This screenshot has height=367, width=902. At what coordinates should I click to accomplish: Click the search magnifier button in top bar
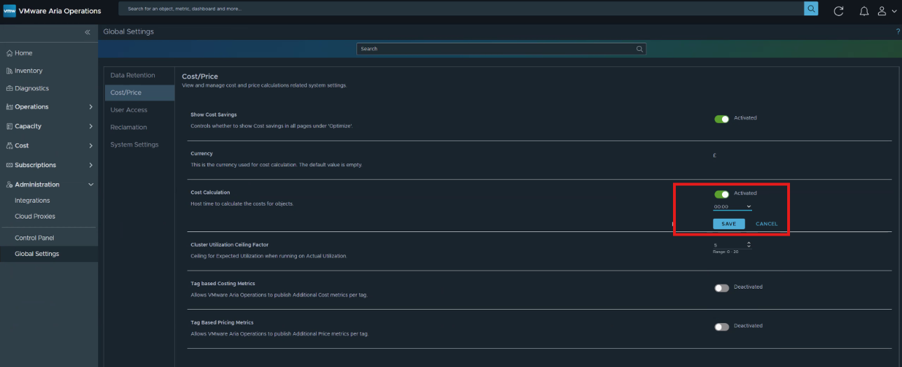point(811,8)
